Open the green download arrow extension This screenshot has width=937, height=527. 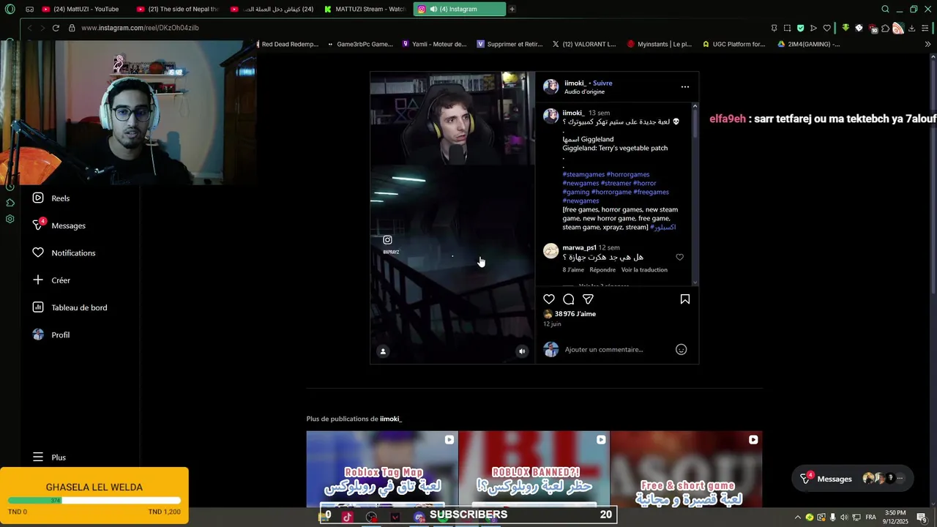click(845, 28)
